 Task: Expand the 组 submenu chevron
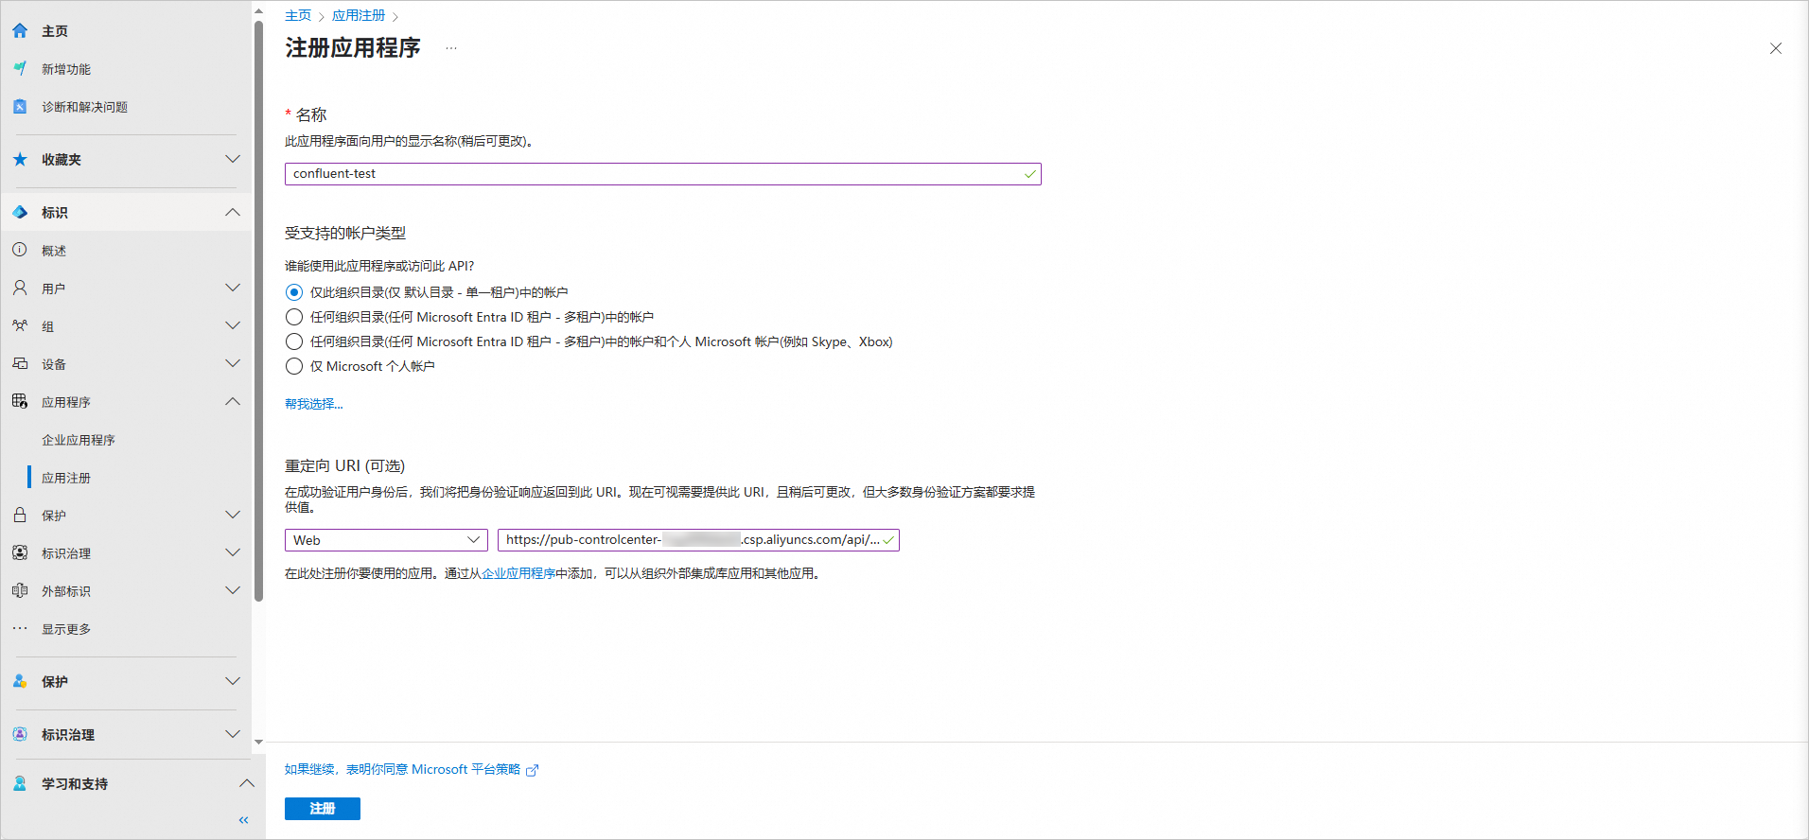(x=233, y=326)
